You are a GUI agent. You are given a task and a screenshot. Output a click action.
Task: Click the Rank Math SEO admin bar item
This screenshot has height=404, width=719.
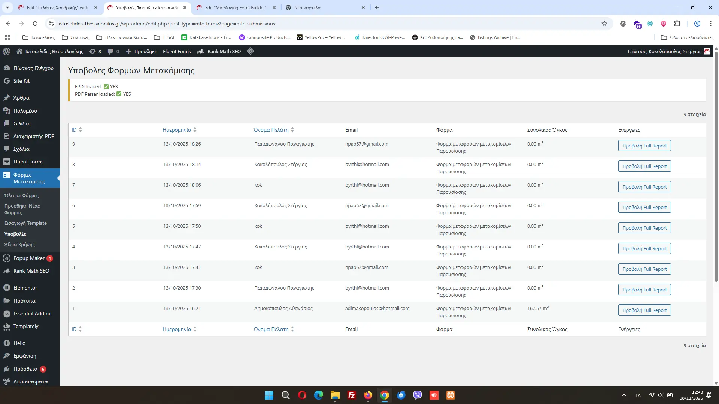(x=219, y=51)
